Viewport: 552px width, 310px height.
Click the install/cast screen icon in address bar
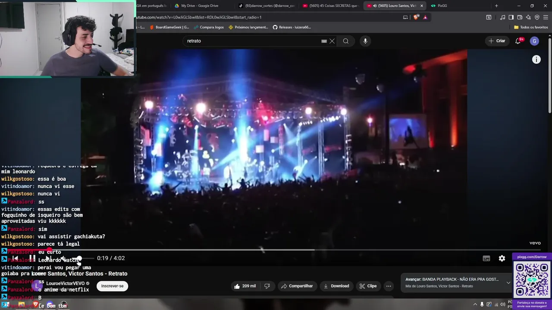point(405,17)
